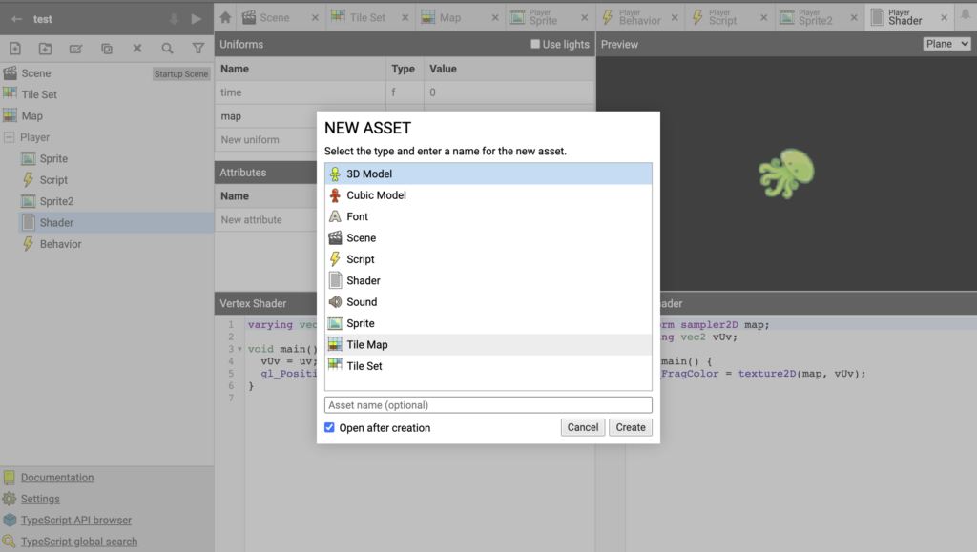Select Scene asset type in dialog
This screenshot has height=552, width=977.
point(488,237)
